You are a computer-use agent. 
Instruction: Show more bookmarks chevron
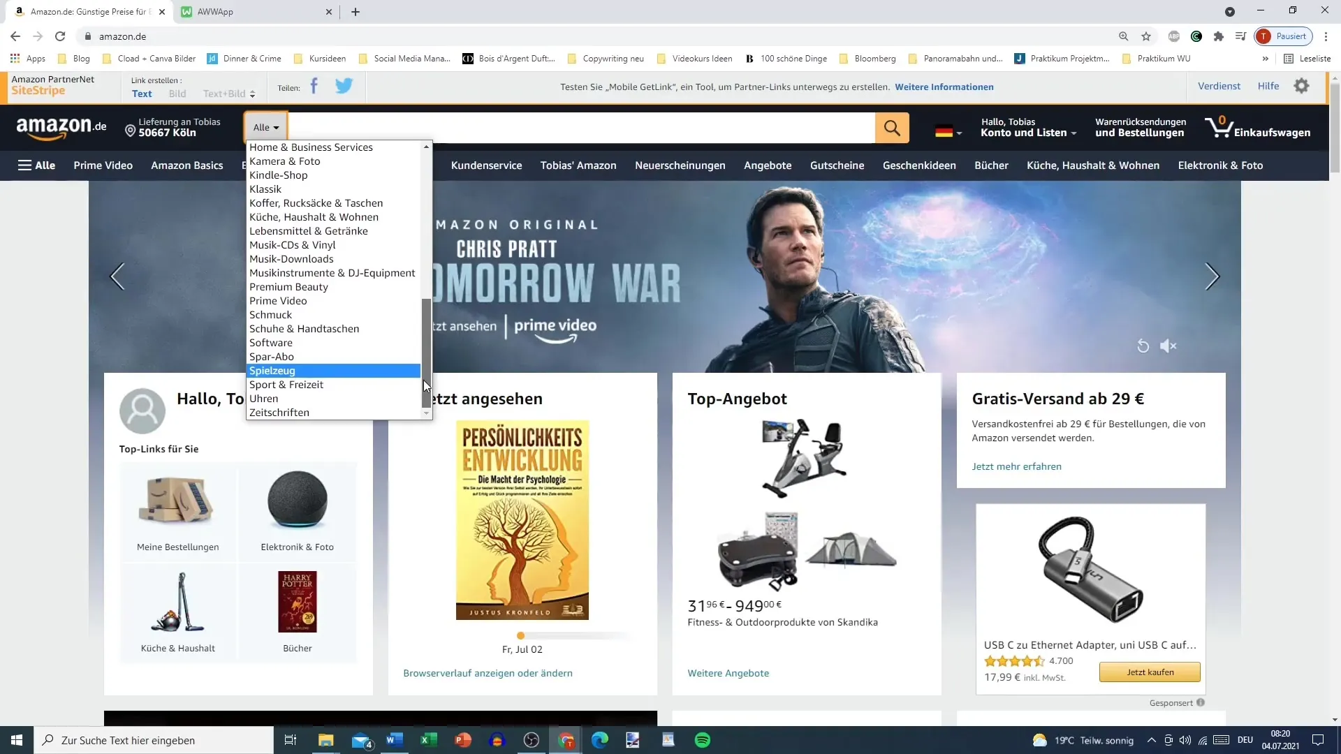click(1265, 59)
